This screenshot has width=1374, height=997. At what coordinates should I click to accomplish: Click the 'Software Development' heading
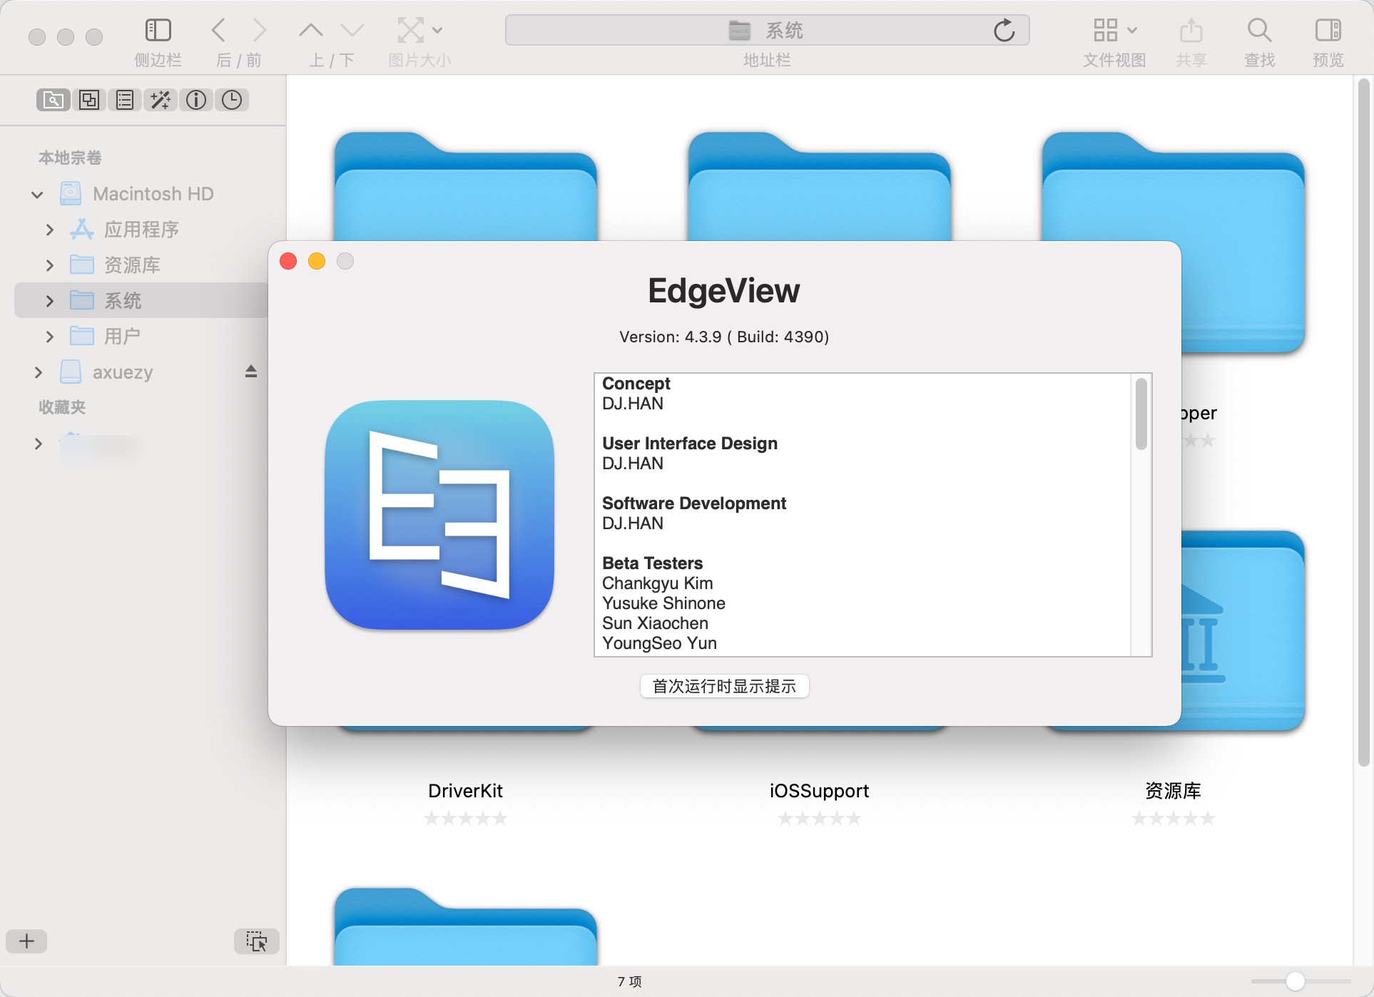[x=694, y=503]
